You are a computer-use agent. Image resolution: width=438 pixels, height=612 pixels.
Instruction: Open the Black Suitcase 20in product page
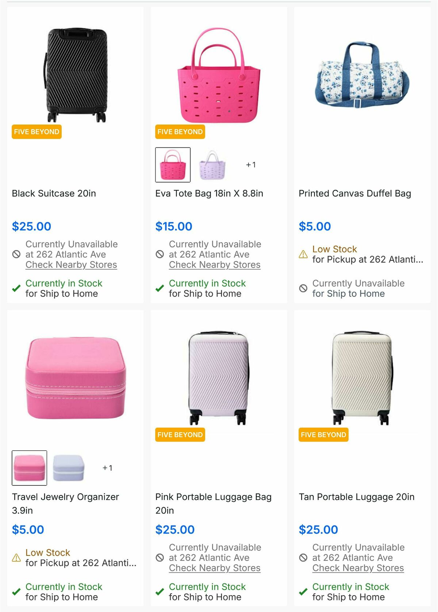click(x=54, y=193)
